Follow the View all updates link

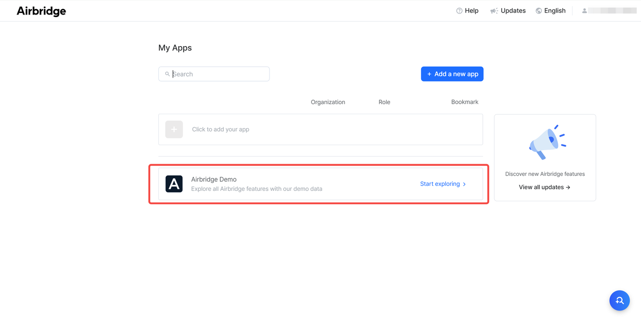click(x=544, y=187)
